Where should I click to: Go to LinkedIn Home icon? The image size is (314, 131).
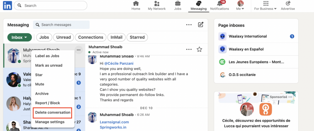tap(136, 4)
